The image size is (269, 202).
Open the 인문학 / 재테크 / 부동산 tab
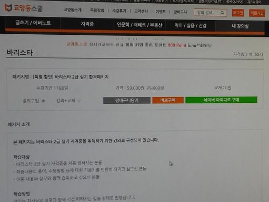(140, 25)
